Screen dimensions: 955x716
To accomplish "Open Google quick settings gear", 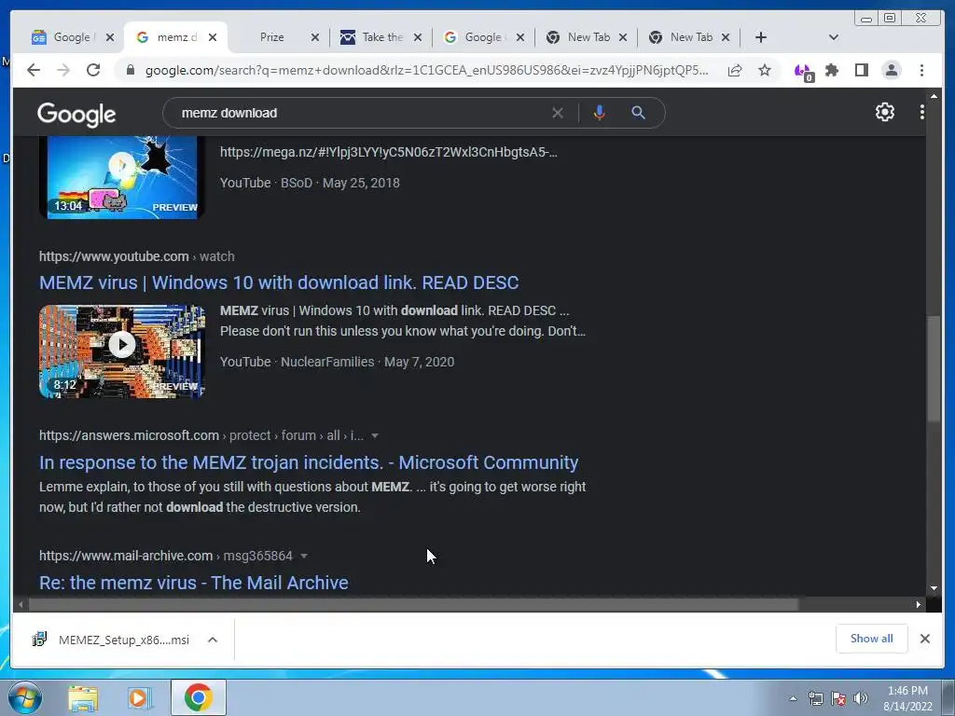I will pos(884,112).
